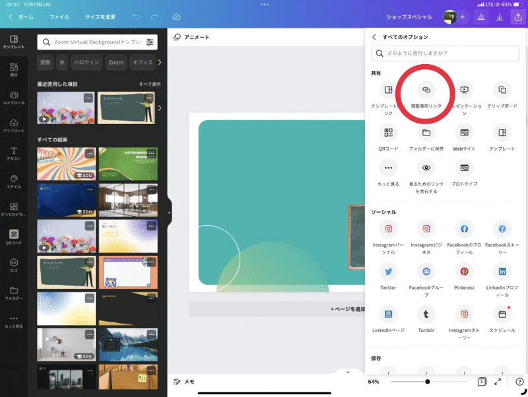Click the template search field
The height and width of the screenshot is (397, 528).
pyautogui.click(x=97, y=42)
